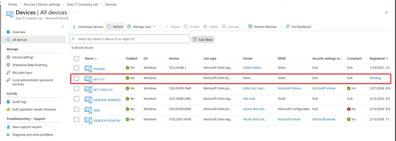
Task: Click the Refresh circular arrow icon
Action: 109,27
